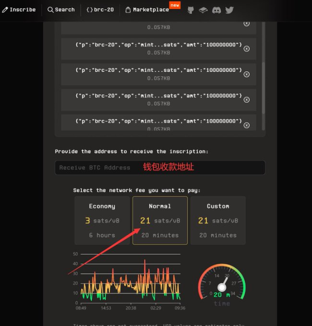Click the chart axis value 40
Image resolution: width=312 pixels, height=326 pixels.
tap(75, 264)
